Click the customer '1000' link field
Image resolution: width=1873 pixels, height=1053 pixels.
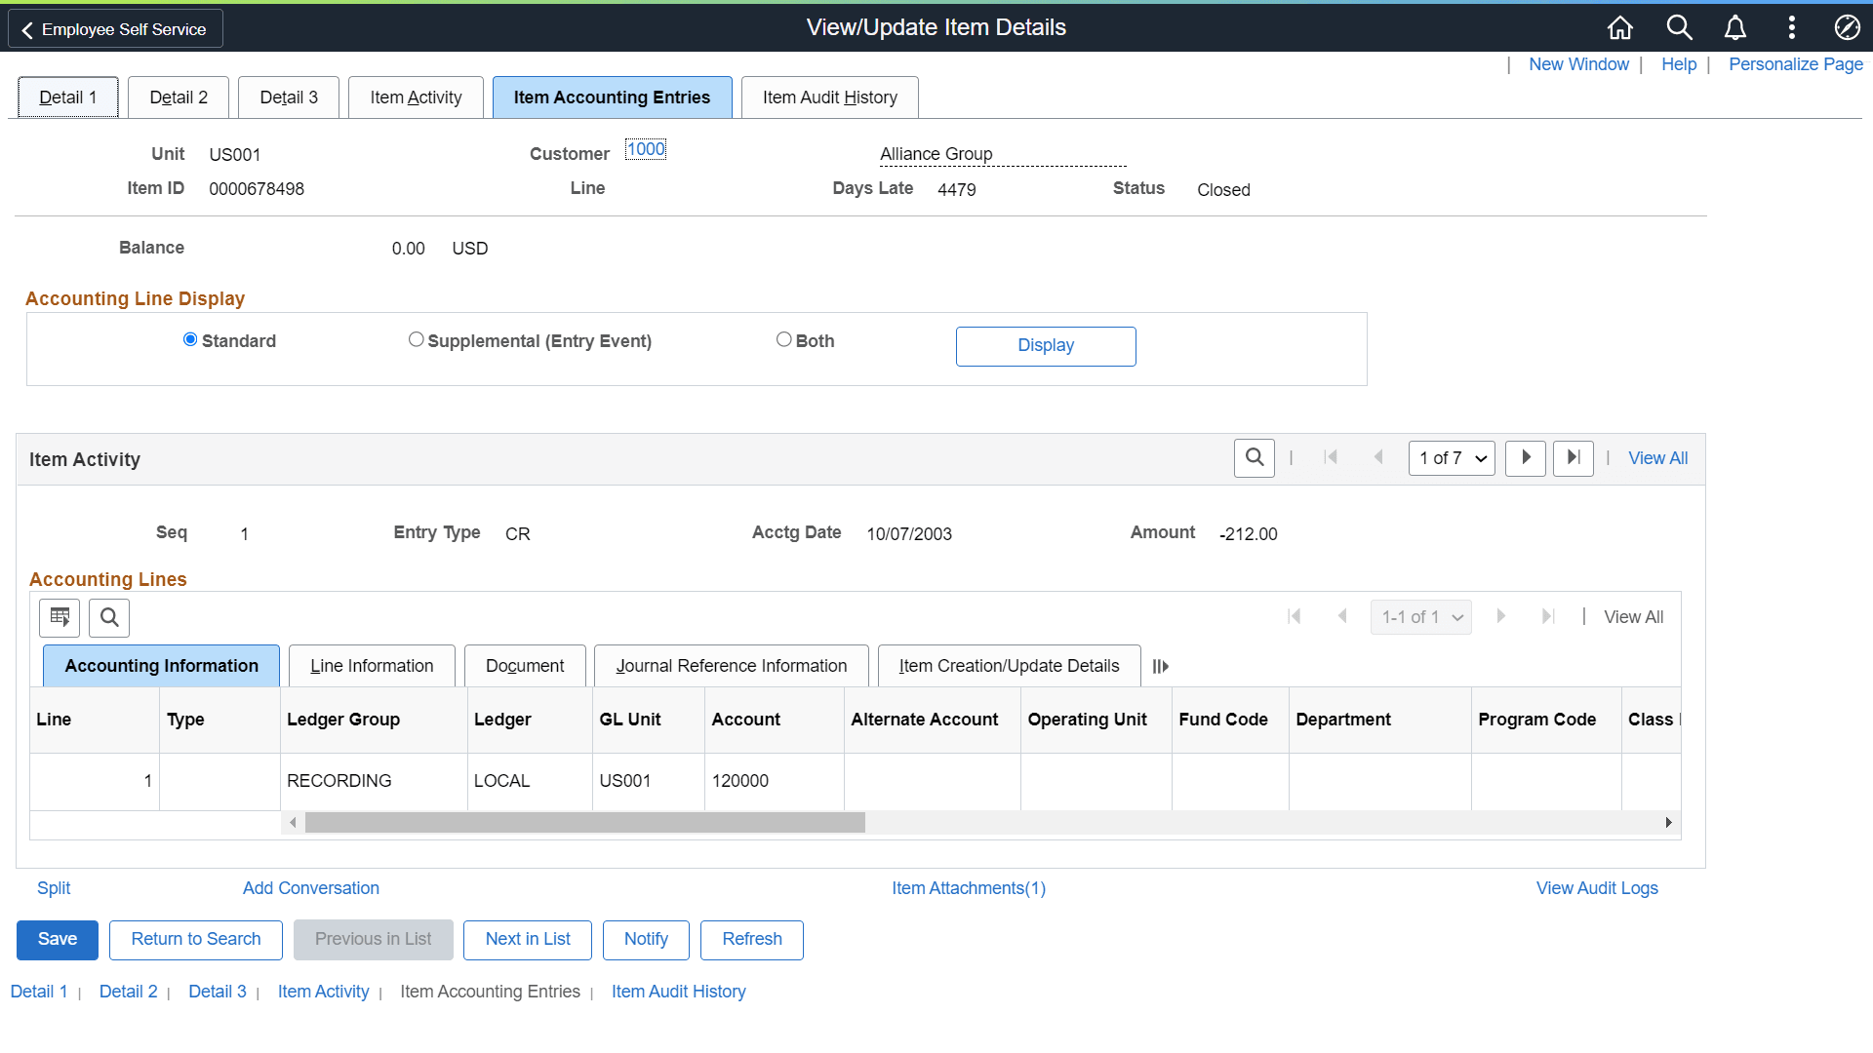click(x=645, y=149)
